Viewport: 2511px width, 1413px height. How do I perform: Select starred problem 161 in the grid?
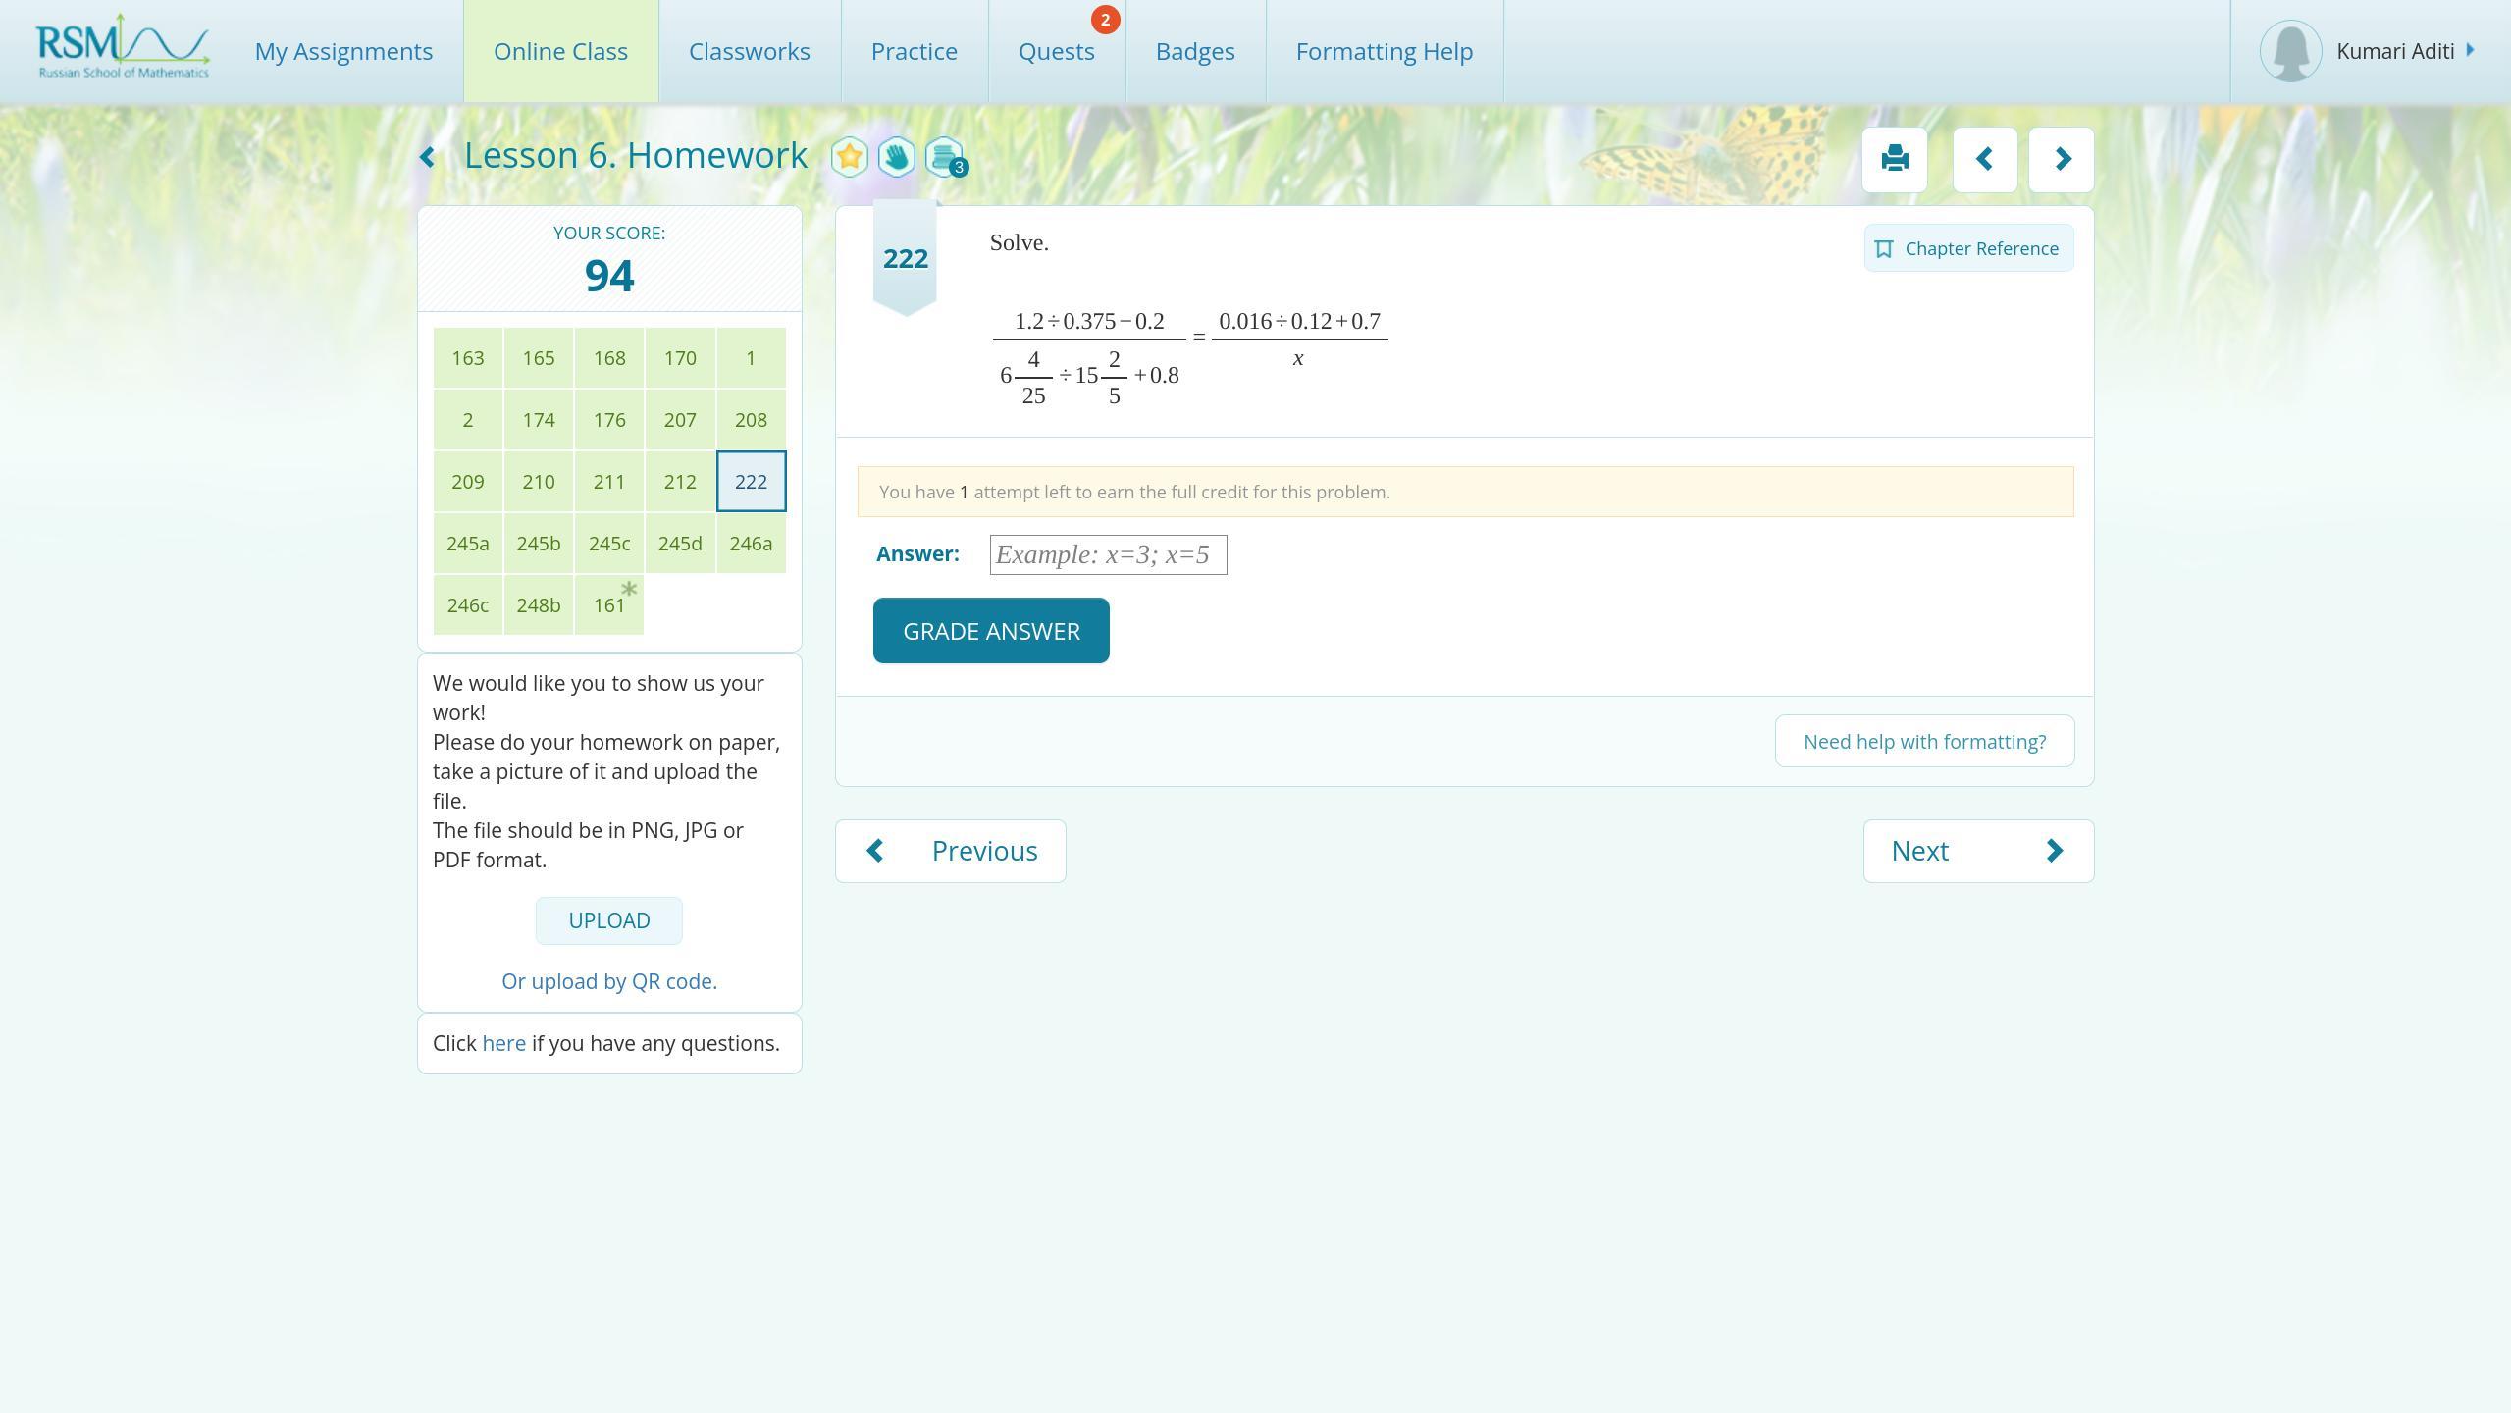608,605
